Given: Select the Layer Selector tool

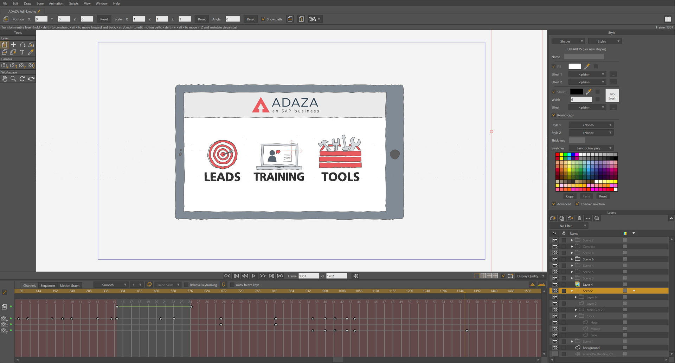Looking at the screenshot, I should click(x=13, y=52).
